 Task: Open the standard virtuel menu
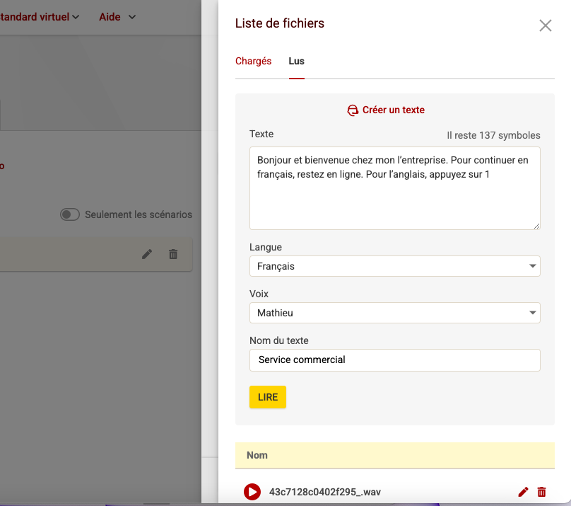(x=40, y=17)
